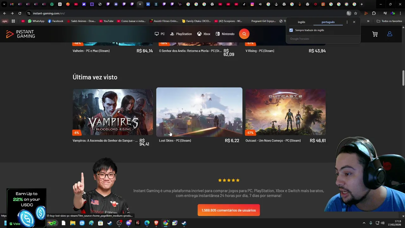Open the YouTube bookmark

click(106, 21)
